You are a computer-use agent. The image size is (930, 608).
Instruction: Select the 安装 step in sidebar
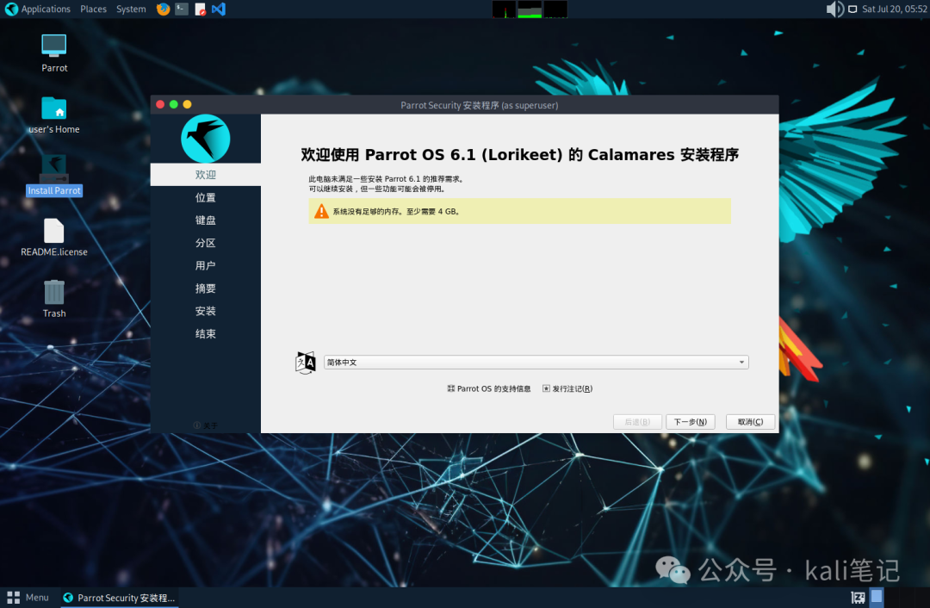(x=205, y=311)
